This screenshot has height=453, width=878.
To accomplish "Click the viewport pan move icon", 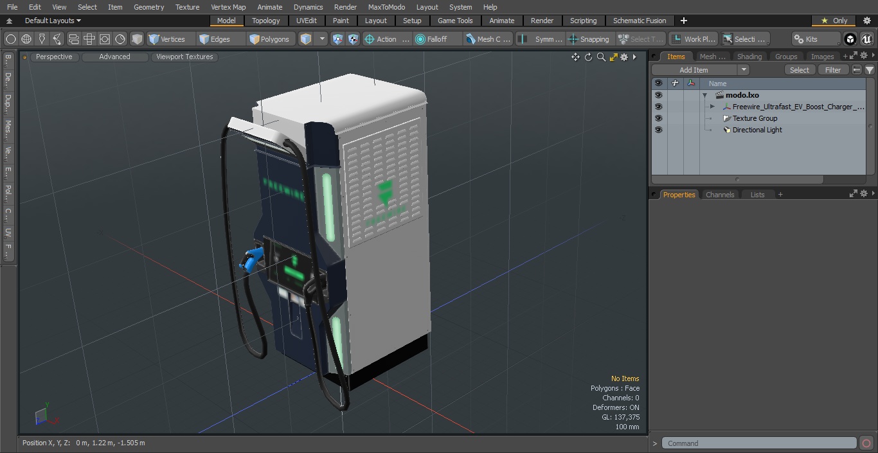I will coord(575,57).
